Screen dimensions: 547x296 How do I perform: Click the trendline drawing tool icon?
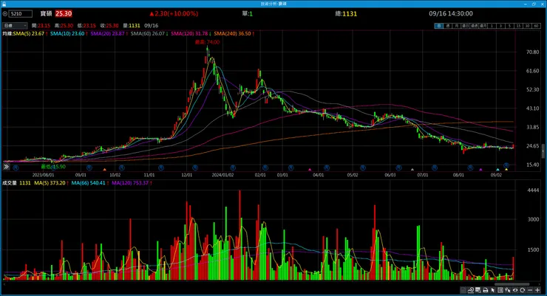471,290
